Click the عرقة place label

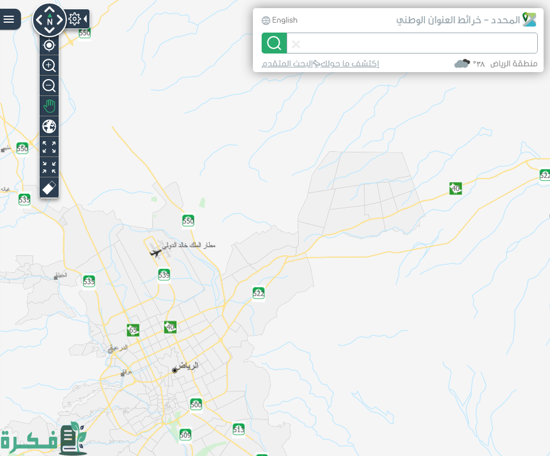point(127,372)
